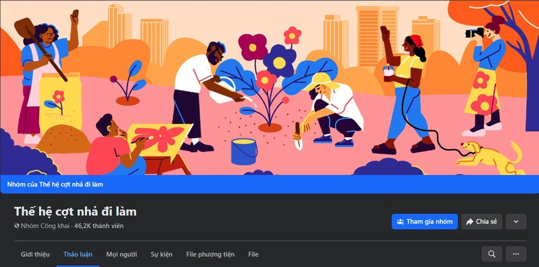Click the Thế hệ cợt nhả đi làm link in the blue banner

click(x=71, y=184)
